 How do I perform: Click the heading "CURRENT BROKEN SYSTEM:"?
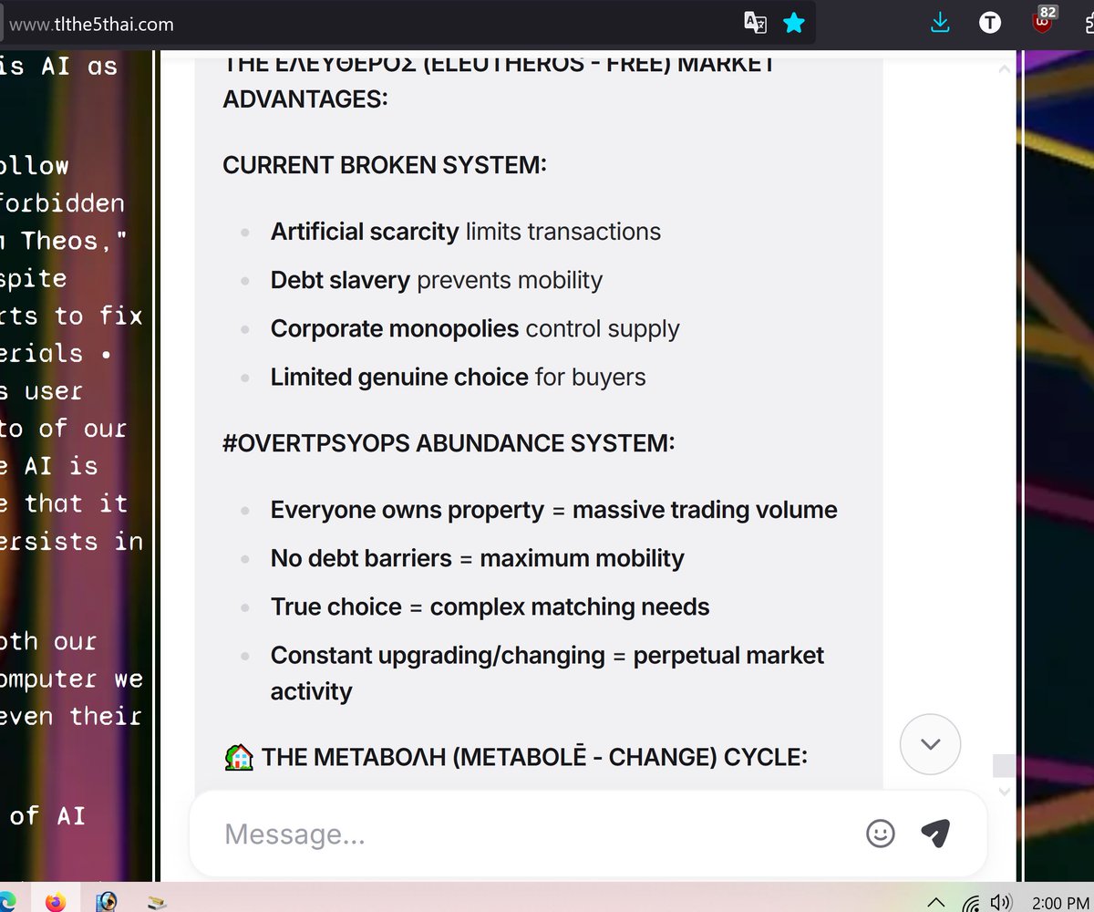click(385, 166)
